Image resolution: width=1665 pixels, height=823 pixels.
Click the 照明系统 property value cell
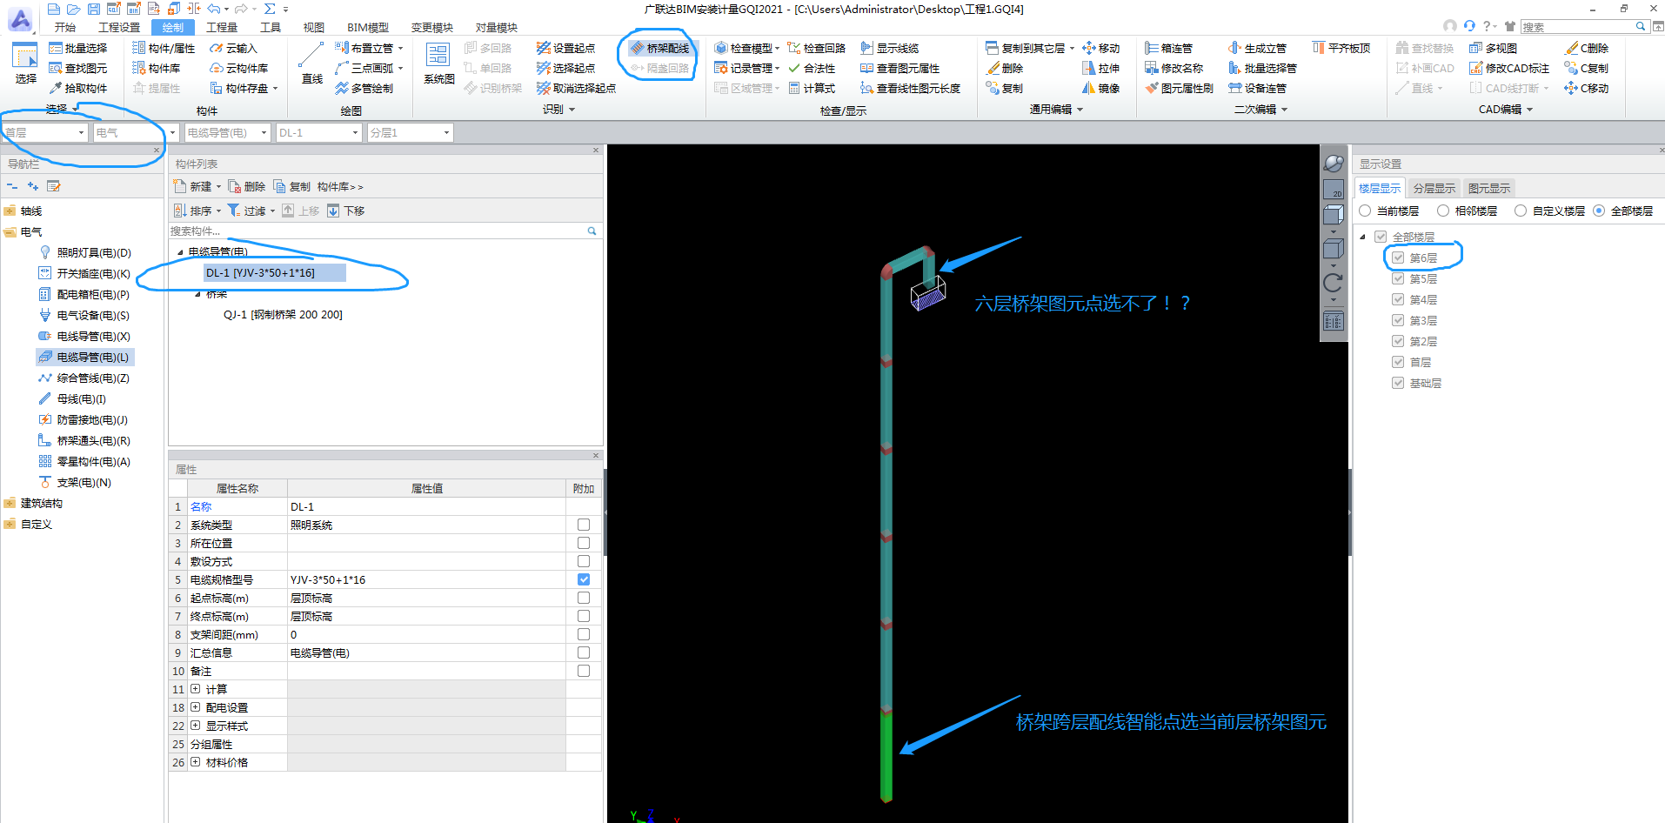(x=426, y=525)
